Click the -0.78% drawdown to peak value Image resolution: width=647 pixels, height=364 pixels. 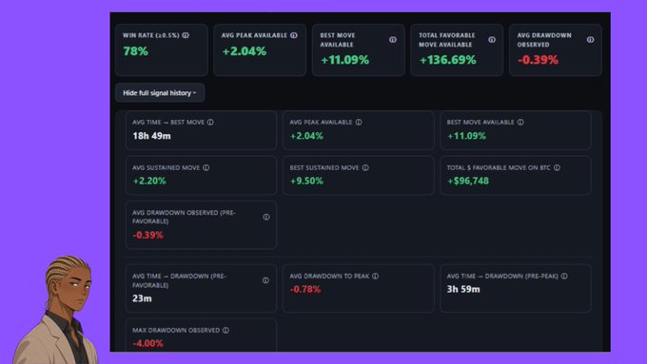tap(305, 289)
